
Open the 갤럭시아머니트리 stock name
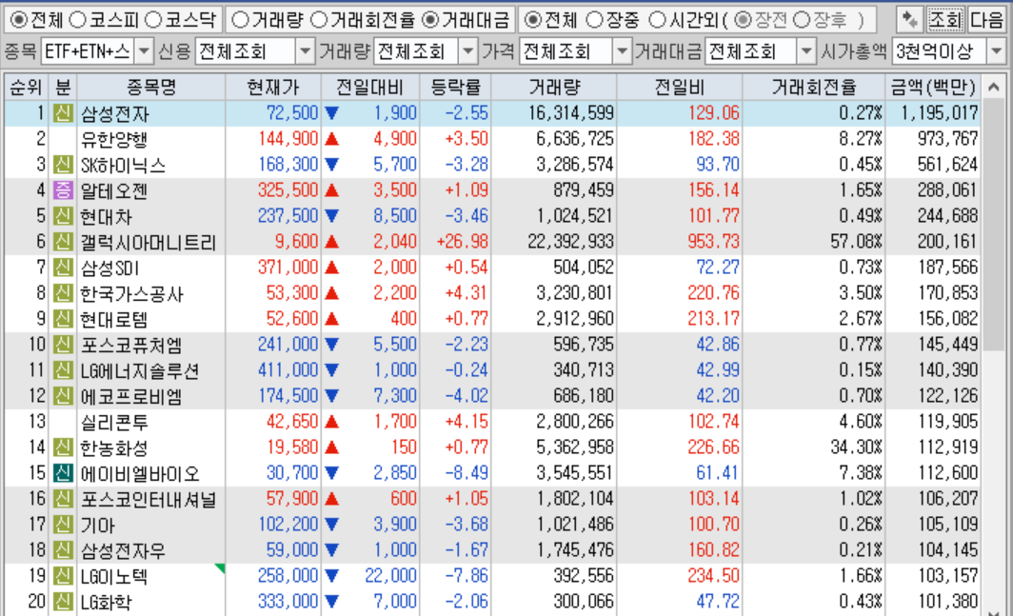[x=148, y=243]
